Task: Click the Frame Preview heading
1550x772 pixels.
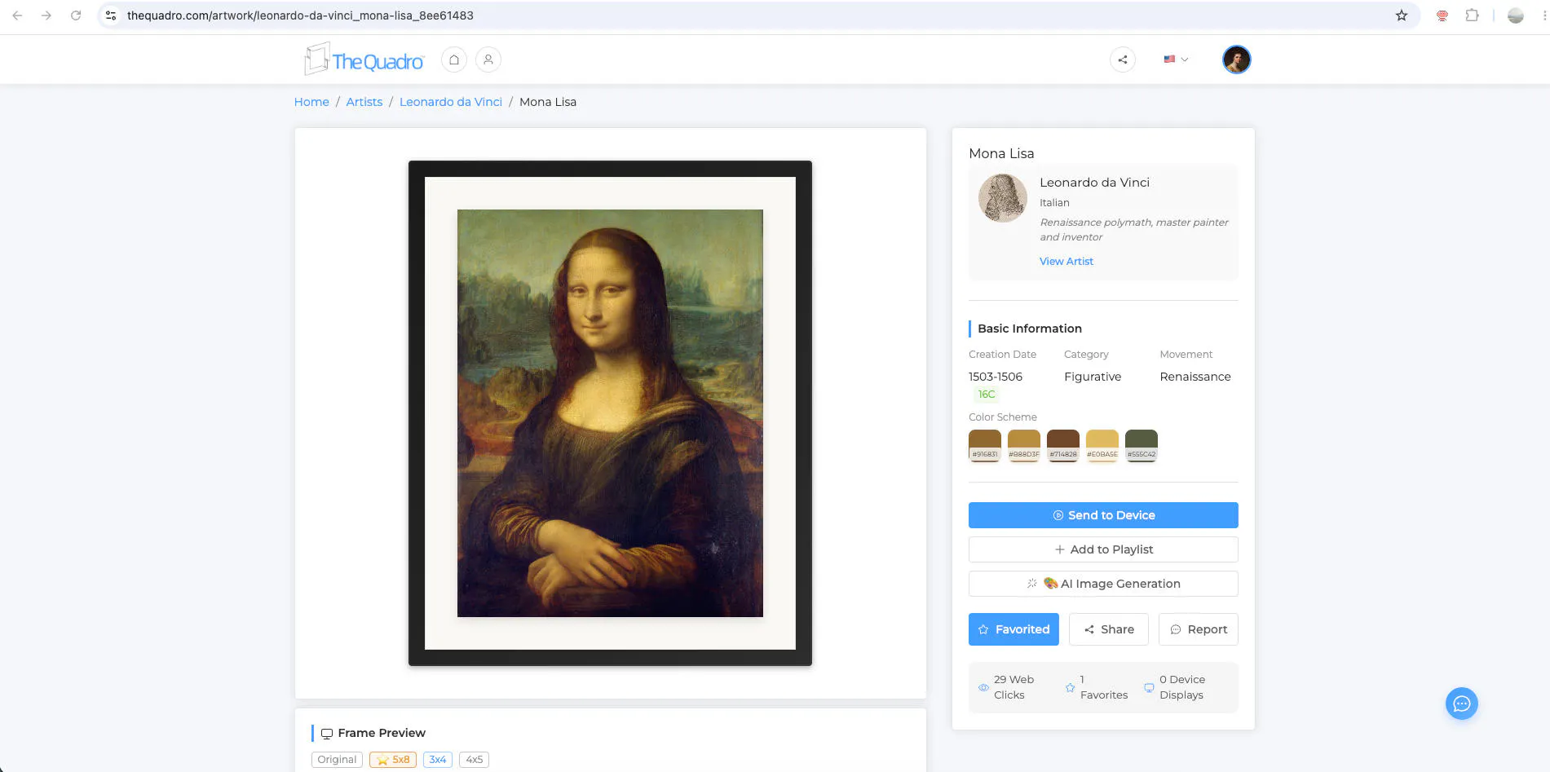Action: click(x=382, y=733)
